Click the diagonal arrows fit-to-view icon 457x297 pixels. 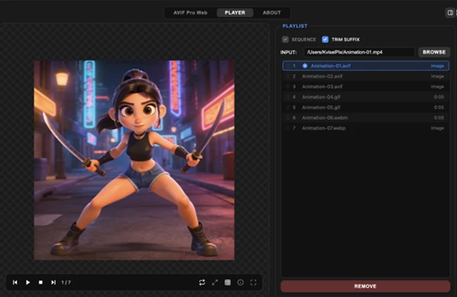(215, 282)
